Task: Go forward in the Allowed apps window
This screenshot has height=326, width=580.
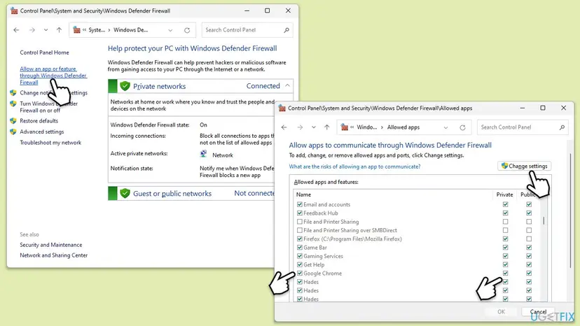Action: pyautogui.click(x=300, y=127)
